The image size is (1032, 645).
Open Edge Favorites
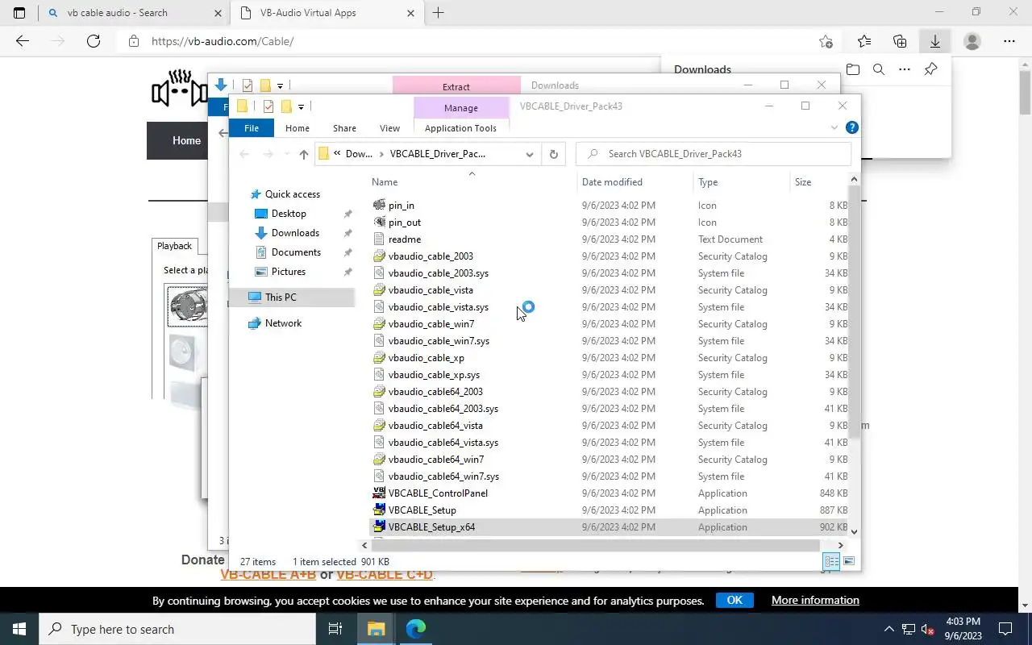[864, 41]
